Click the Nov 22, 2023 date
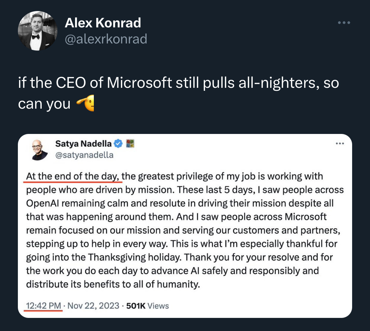The height and width of the screenshot is (331, 370). [x=93, y=305]
